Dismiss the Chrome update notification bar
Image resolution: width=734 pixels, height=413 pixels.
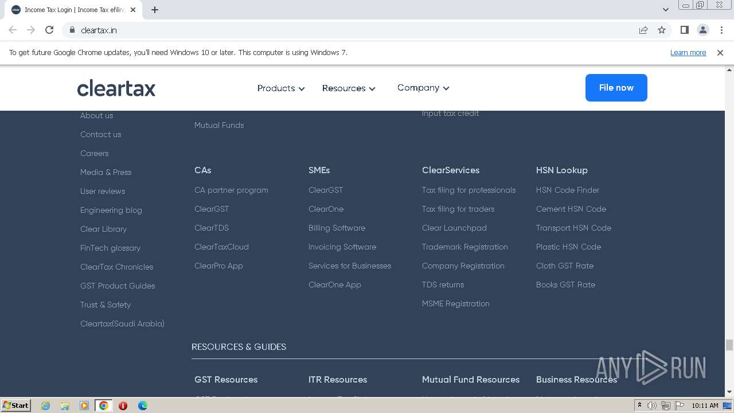pyautogui.click(x=720, y=52)
